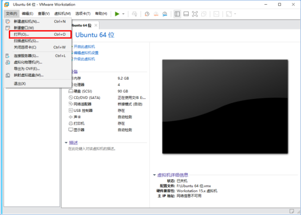
Task: Choose 关闭选项卡(C) menu entry
Action: (38, 47)
